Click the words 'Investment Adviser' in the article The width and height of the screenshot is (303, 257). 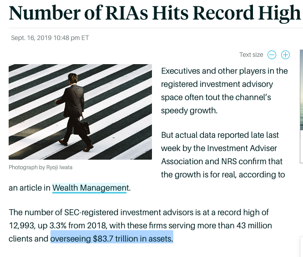242,148
